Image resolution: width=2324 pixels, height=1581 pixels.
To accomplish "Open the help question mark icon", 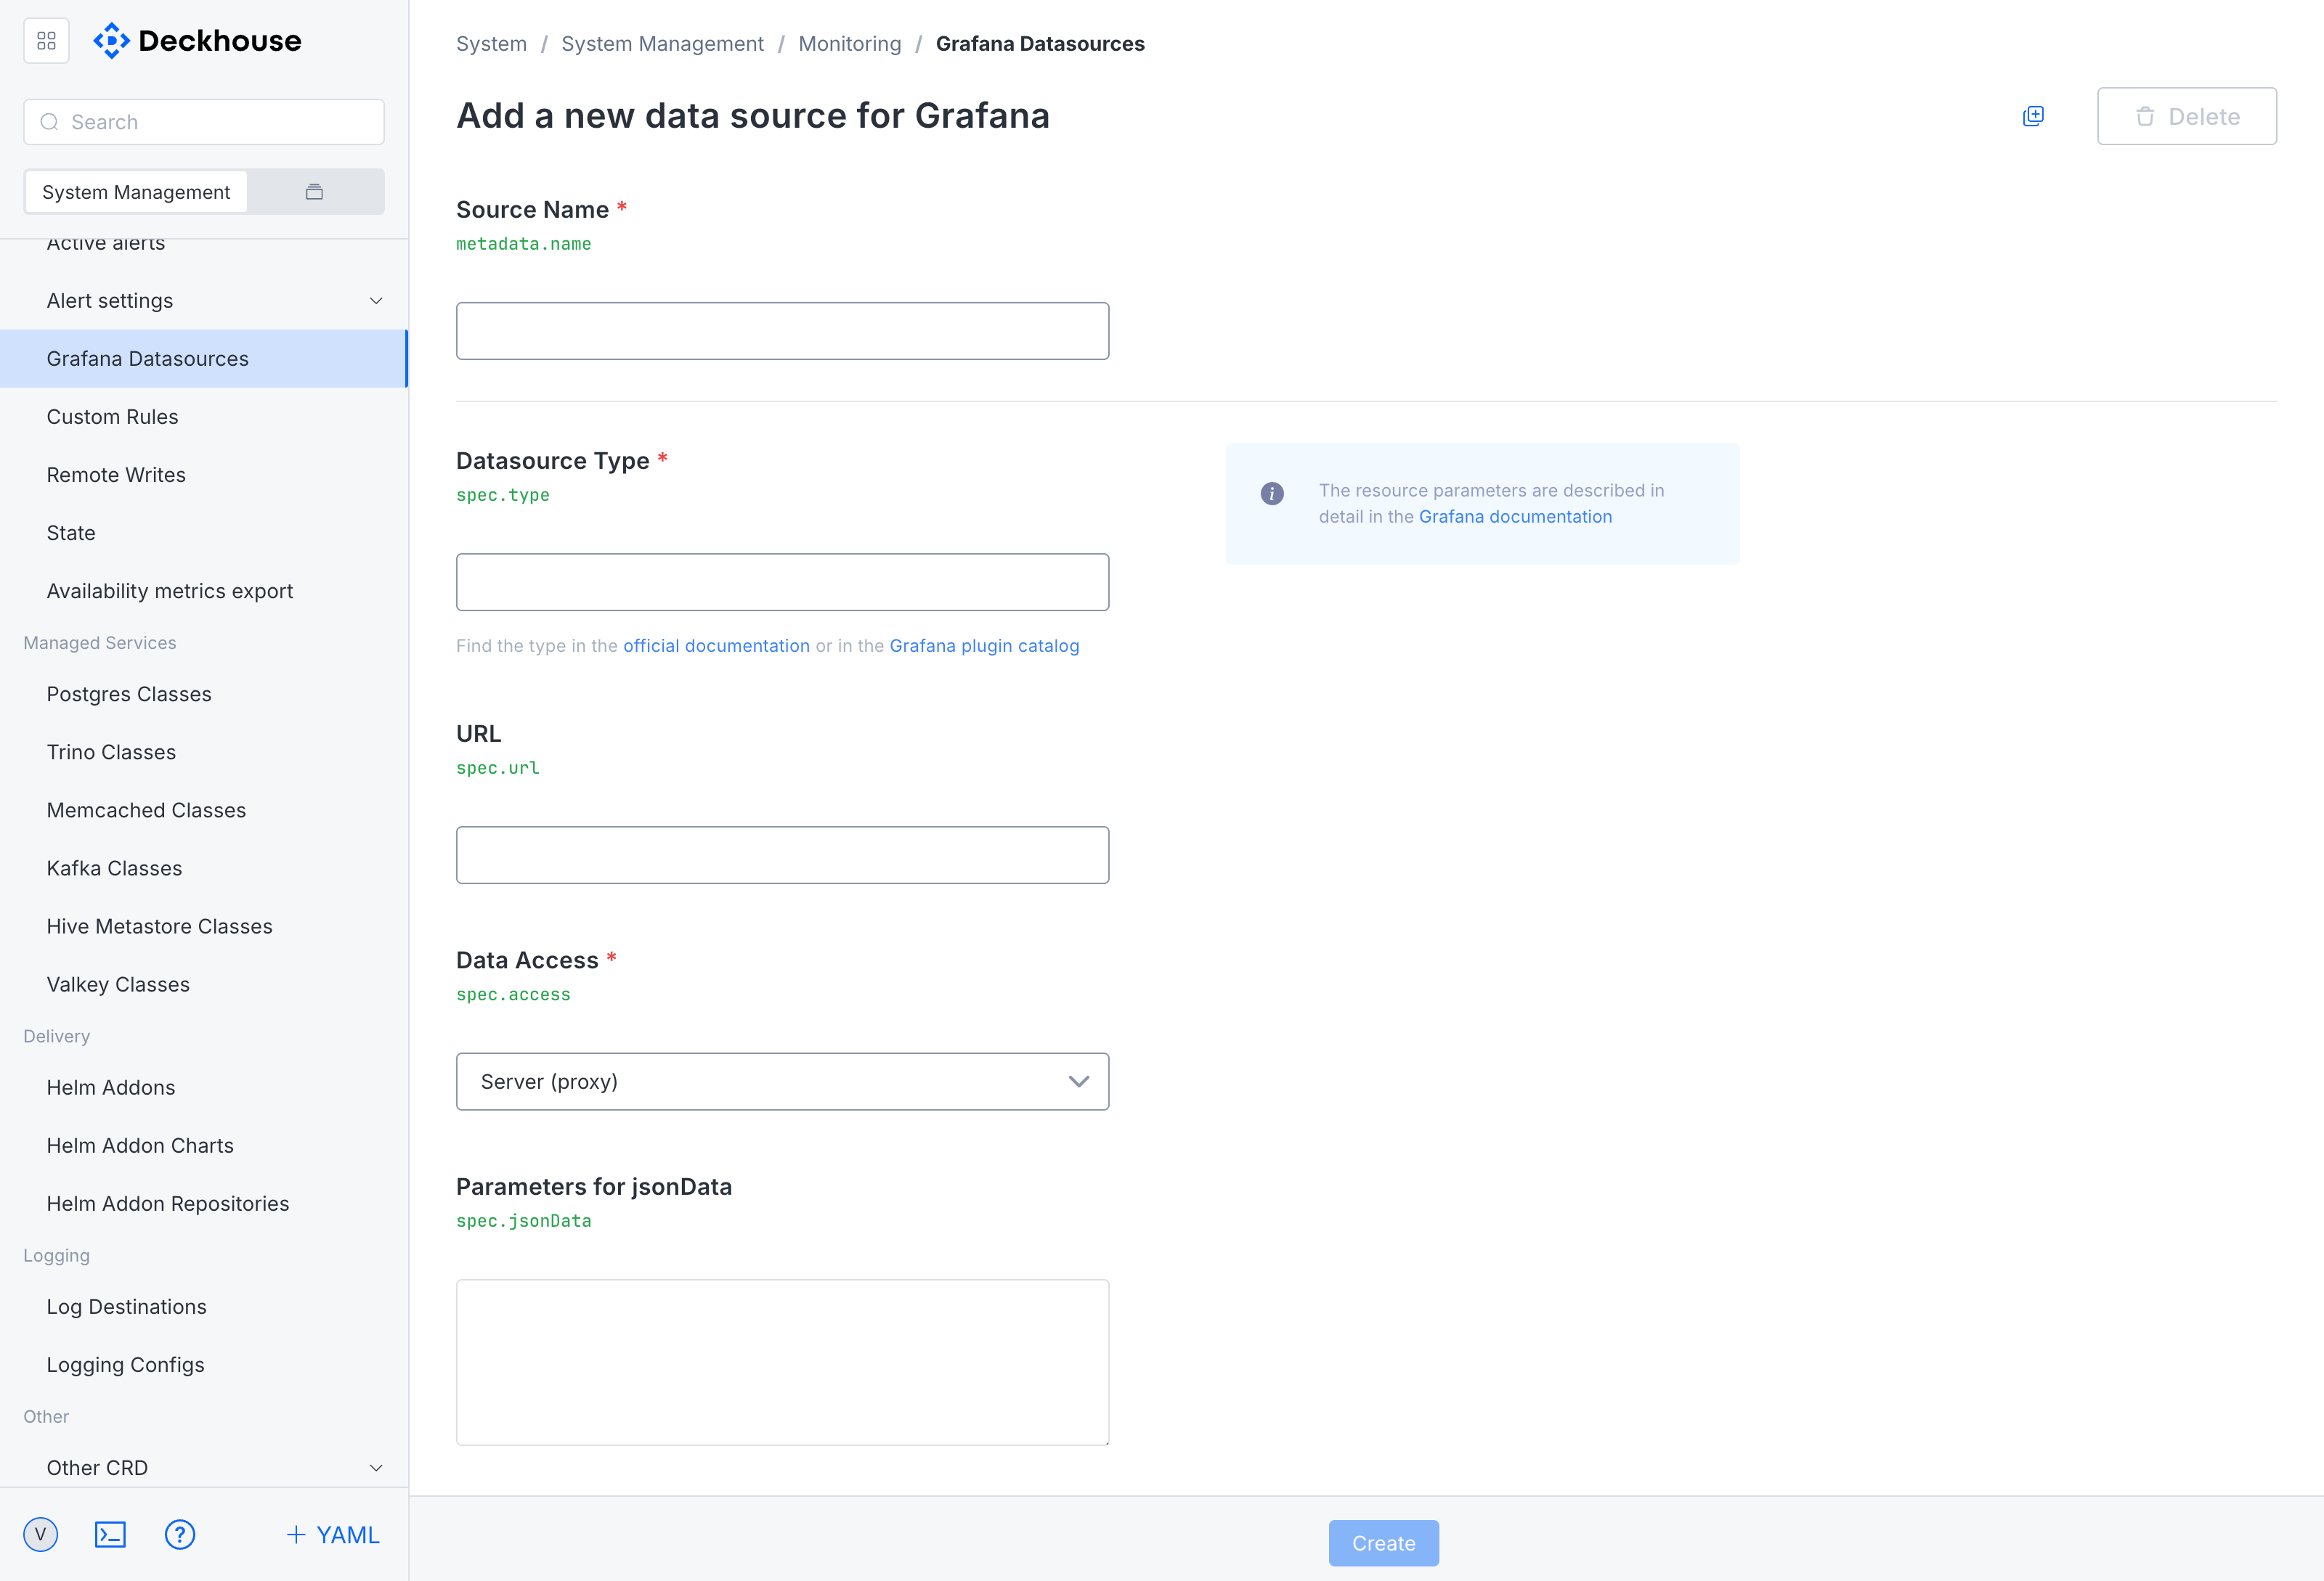I will coord(180,1534).
